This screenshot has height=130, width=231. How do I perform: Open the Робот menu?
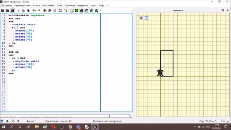coord(93,5)
